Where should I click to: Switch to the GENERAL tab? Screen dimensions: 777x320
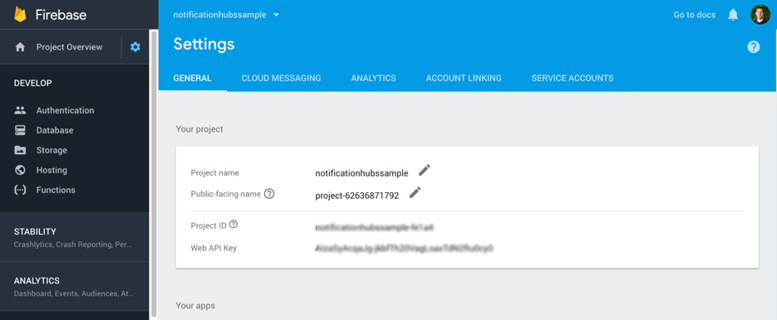click(192, 78)
